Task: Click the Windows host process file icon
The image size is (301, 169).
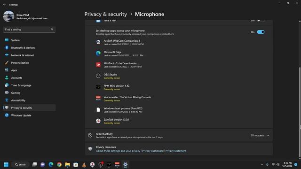Action: [x=98, y=109]
